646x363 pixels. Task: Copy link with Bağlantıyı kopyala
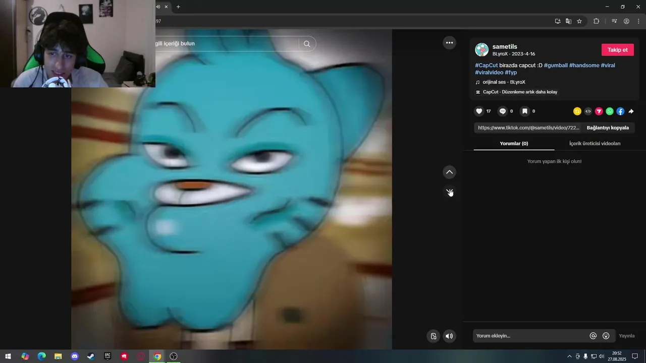(608, 128)
